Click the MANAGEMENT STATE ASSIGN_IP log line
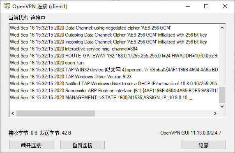Image resolution: width=235 pixels, height=153 pixels. click(101, 98)
